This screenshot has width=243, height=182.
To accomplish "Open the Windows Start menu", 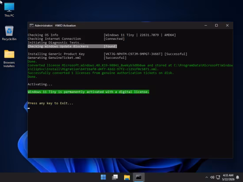I will click(103, 177).
